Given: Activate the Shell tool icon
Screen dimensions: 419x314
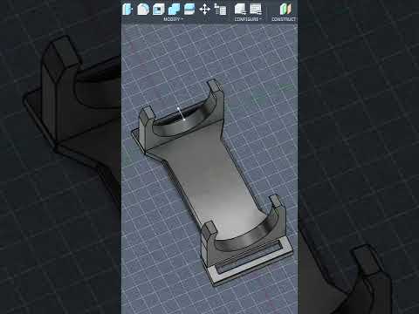Looking at the screenshot, I should 159,9.
